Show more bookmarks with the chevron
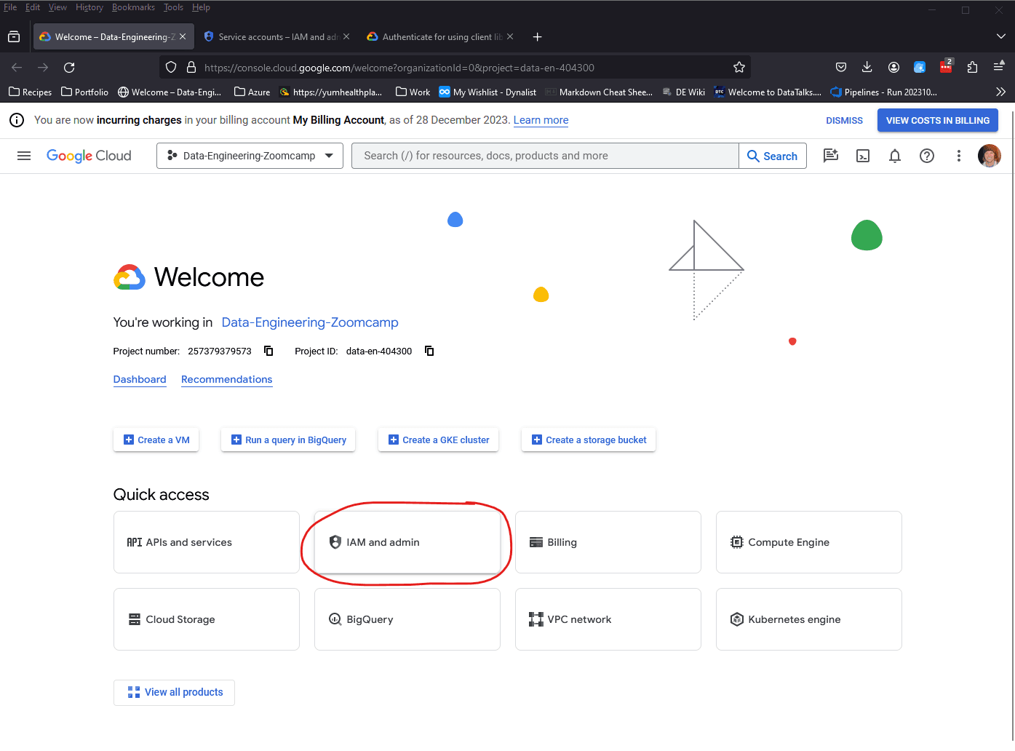Screen dimensions: 1015x751 (x=1000, y=92)
